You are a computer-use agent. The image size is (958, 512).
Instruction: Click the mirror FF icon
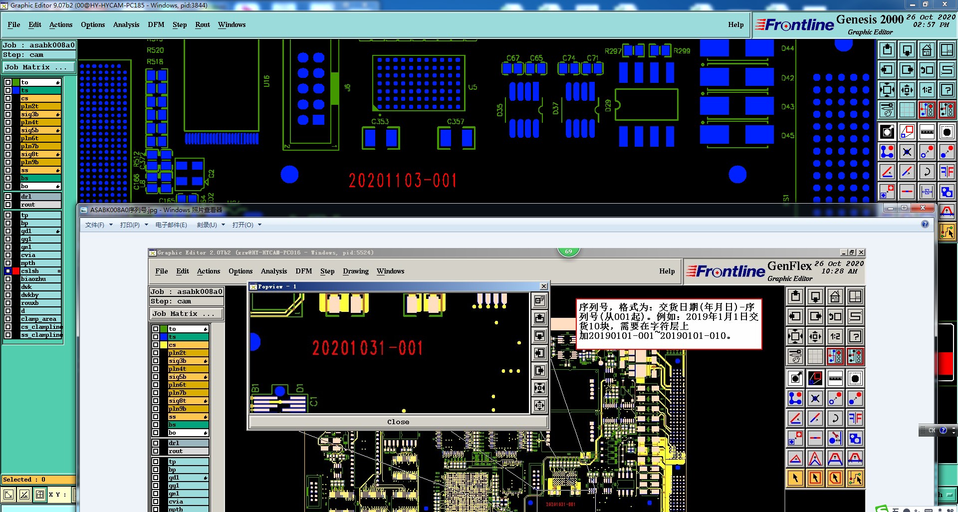tap(947, 172)
